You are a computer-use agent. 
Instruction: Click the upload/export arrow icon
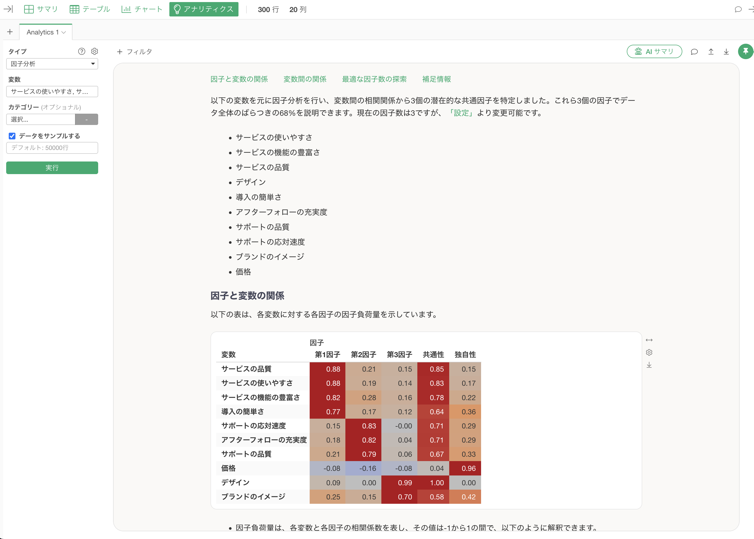(x=711, y=51)
